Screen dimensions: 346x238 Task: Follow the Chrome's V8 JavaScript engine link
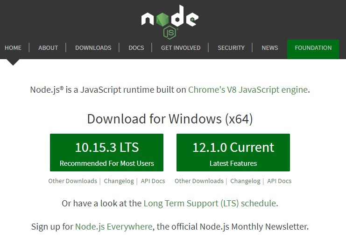tap(248, 90)
